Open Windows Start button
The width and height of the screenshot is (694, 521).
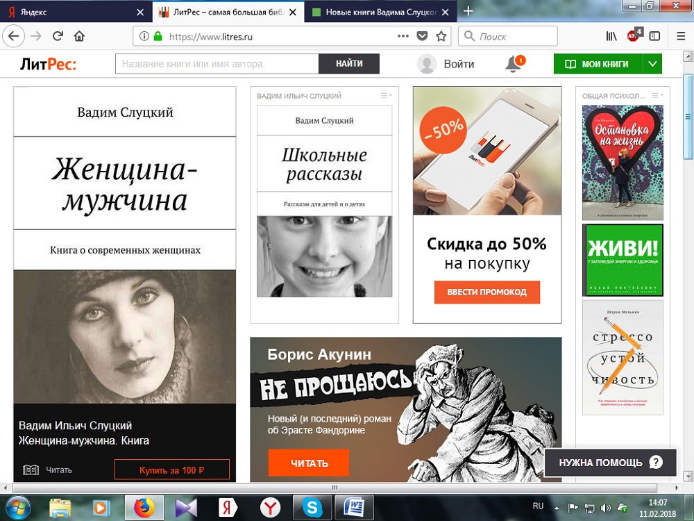coord(18,508)
